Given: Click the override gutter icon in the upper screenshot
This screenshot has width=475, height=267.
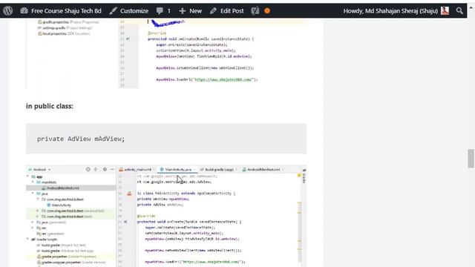Looking at the screenshot, I should [128, 39].
